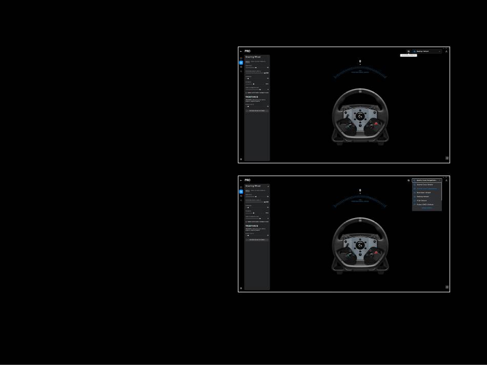Click the account user icon in the lower window
The width and height of the screenshot is (487, 365).
(x=447, y=181)
